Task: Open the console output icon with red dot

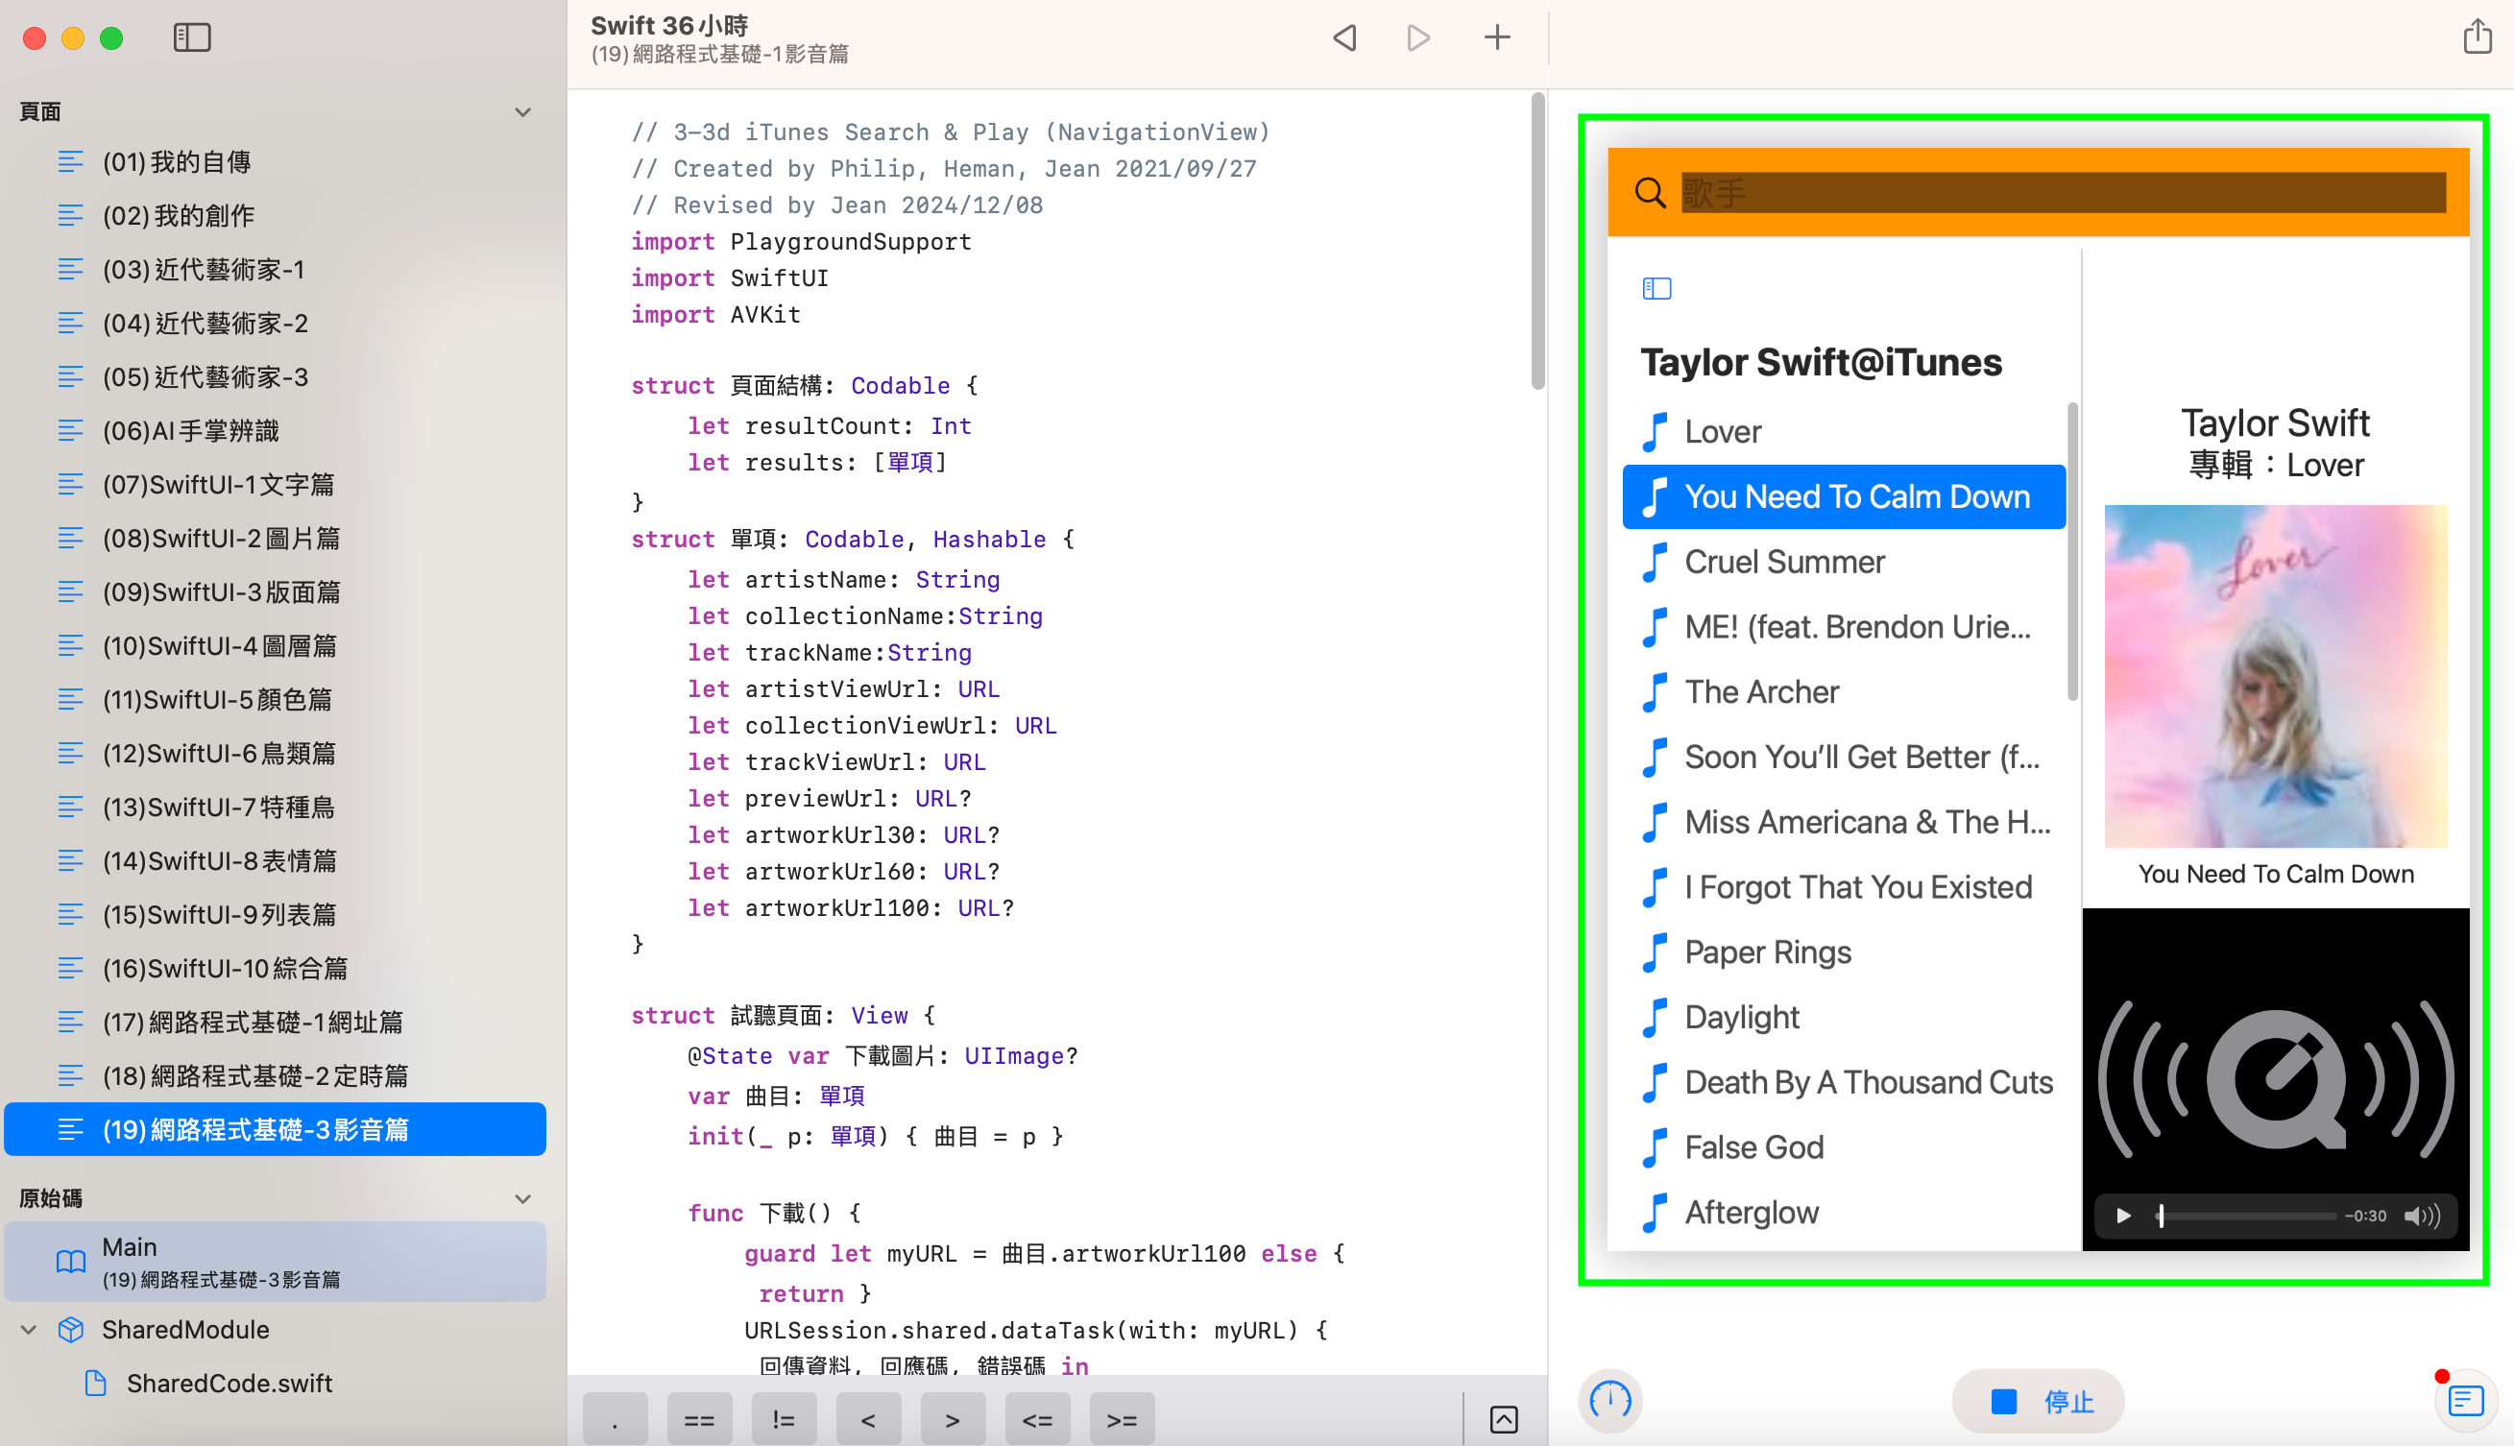Action: (x=2466, y=1400)
